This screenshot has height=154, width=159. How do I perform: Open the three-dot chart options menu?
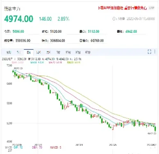[155, 52]
